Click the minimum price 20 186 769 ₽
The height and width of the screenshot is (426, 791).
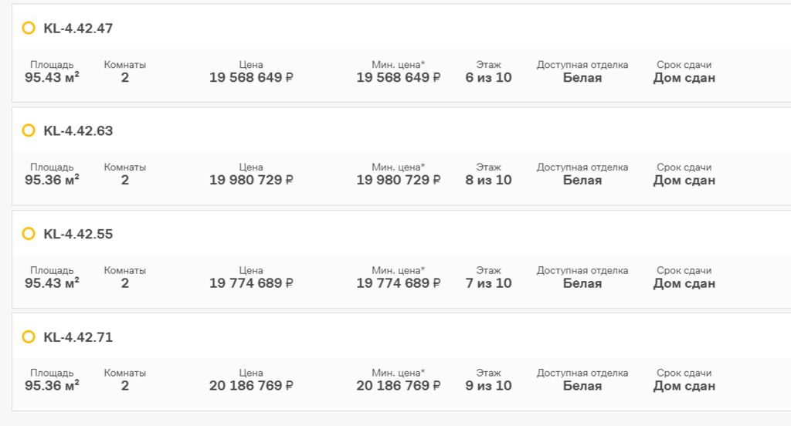(x=399, y=386)
